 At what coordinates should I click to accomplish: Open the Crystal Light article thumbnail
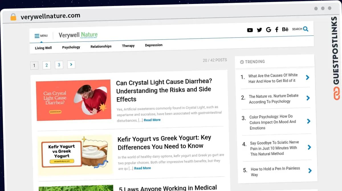74,100
